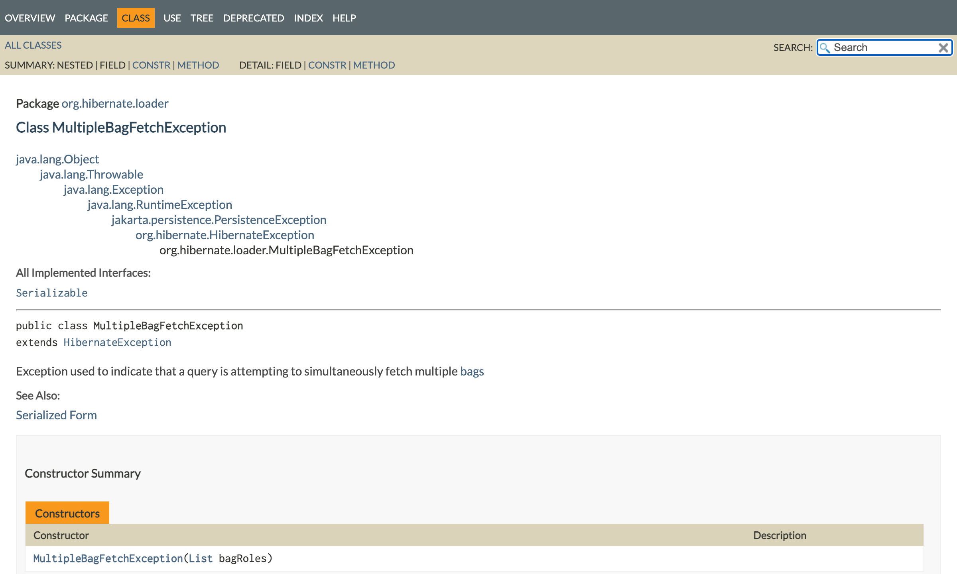The height and width of the screenshot is (574, 957).
Task: Open org.hibernate.HibernateException in the hierarchy
Action: (225, 235)
